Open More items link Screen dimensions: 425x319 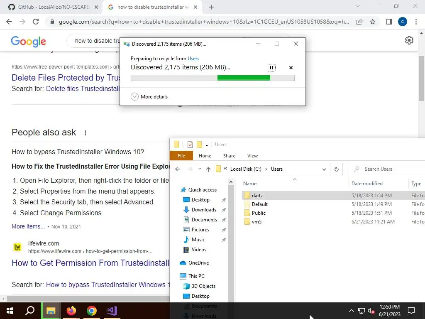pos(28,226)
